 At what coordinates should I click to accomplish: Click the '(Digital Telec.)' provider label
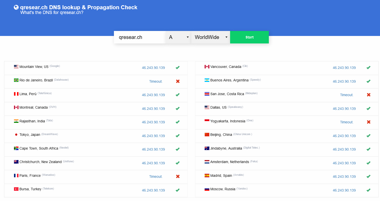click(x=252, y=148)
